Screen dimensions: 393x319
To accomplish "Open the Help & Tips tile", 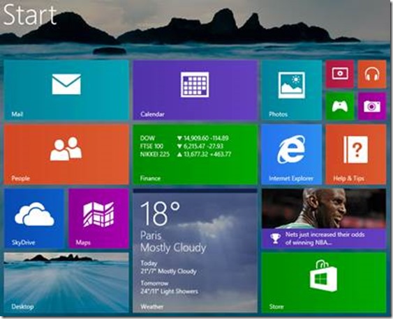I will (356, 154).
